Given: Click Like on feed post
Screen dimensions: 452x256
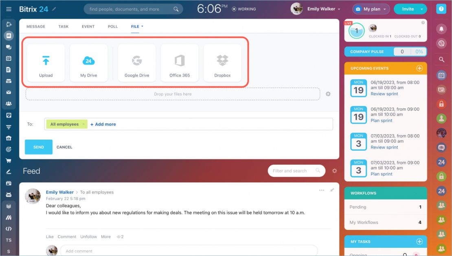Looking at the screenshot, I should [x=50, y=237].
